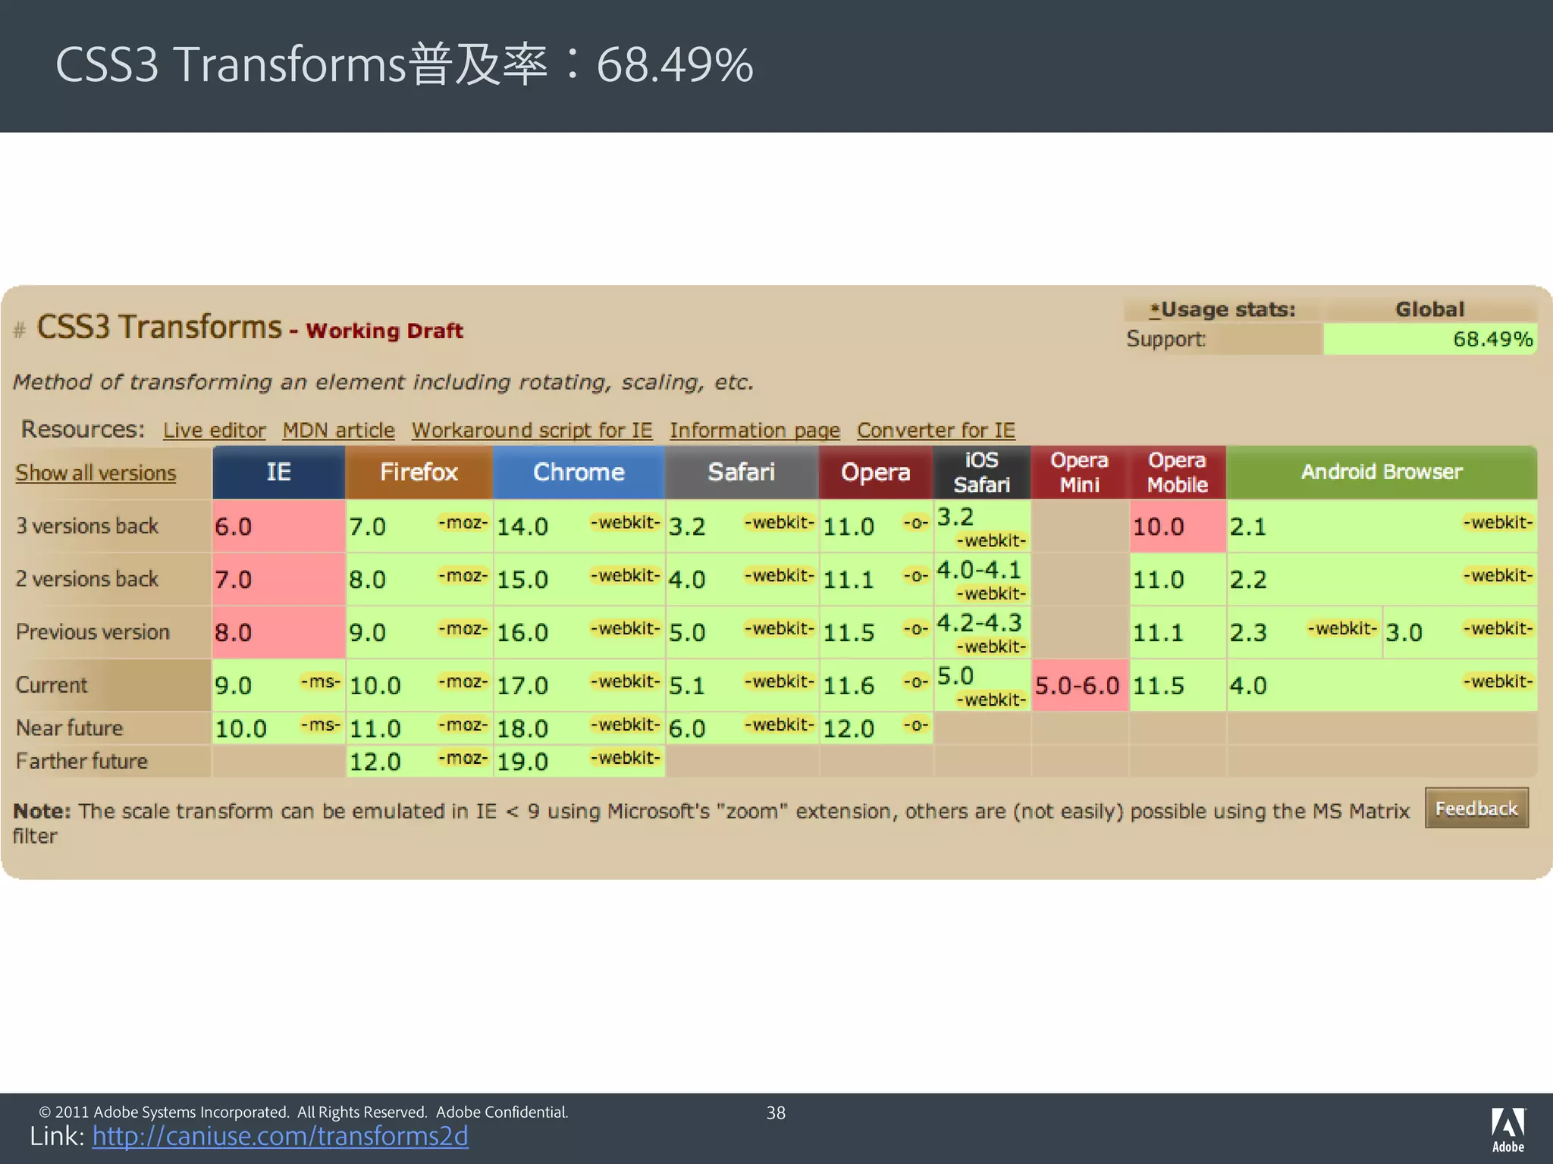Click the Android Browser 2.1 cell
Viewport: 1553px width, 1164px height.
pos(1382,526)
